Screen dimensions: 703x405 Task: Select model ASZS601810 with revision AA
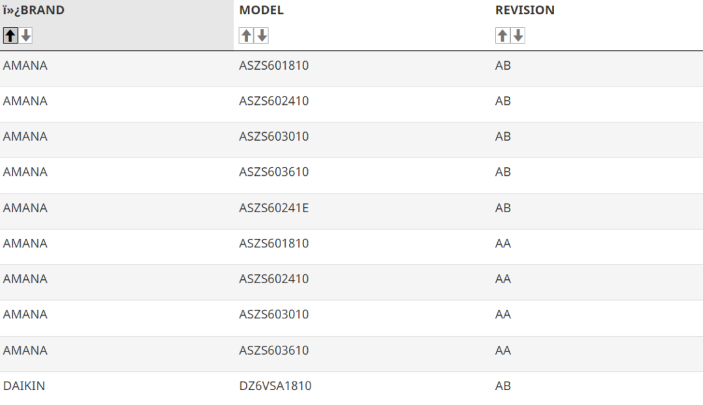coord(273,244)
